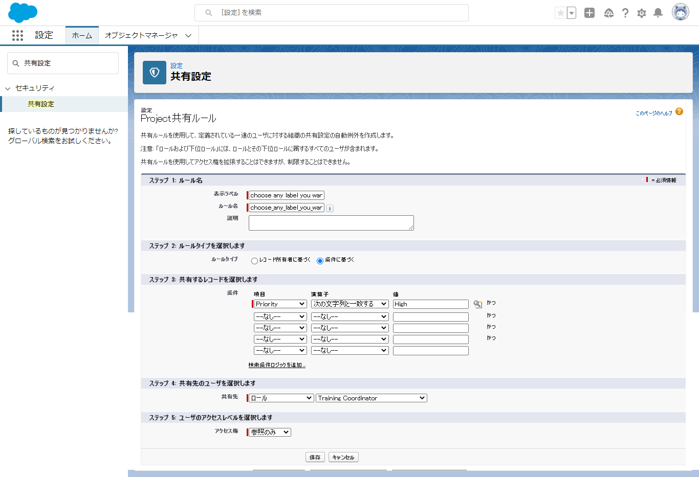
Task: Click the 説明 description text area
Action: pyautogui.click(x=331, y=223)
